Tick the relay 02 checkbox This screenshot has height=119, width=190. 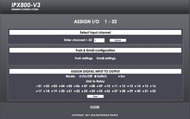click(44, 86)
